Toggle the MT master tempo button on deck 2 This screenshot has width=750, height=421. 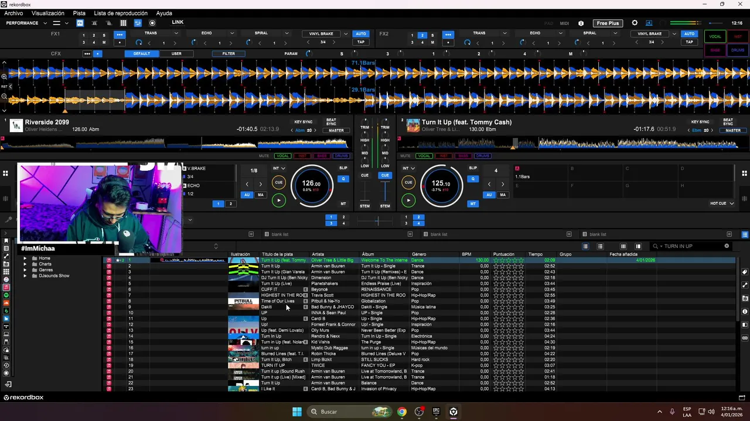(473, 203)
